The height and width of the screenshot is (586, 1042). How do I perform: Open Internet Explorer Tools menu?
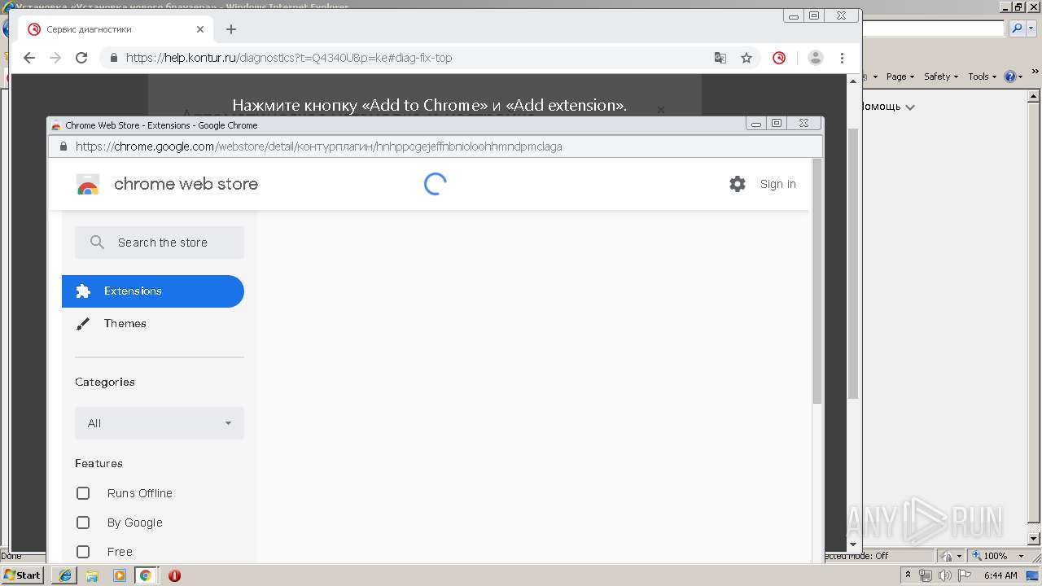pyautogui.click(x=982, y=77)
